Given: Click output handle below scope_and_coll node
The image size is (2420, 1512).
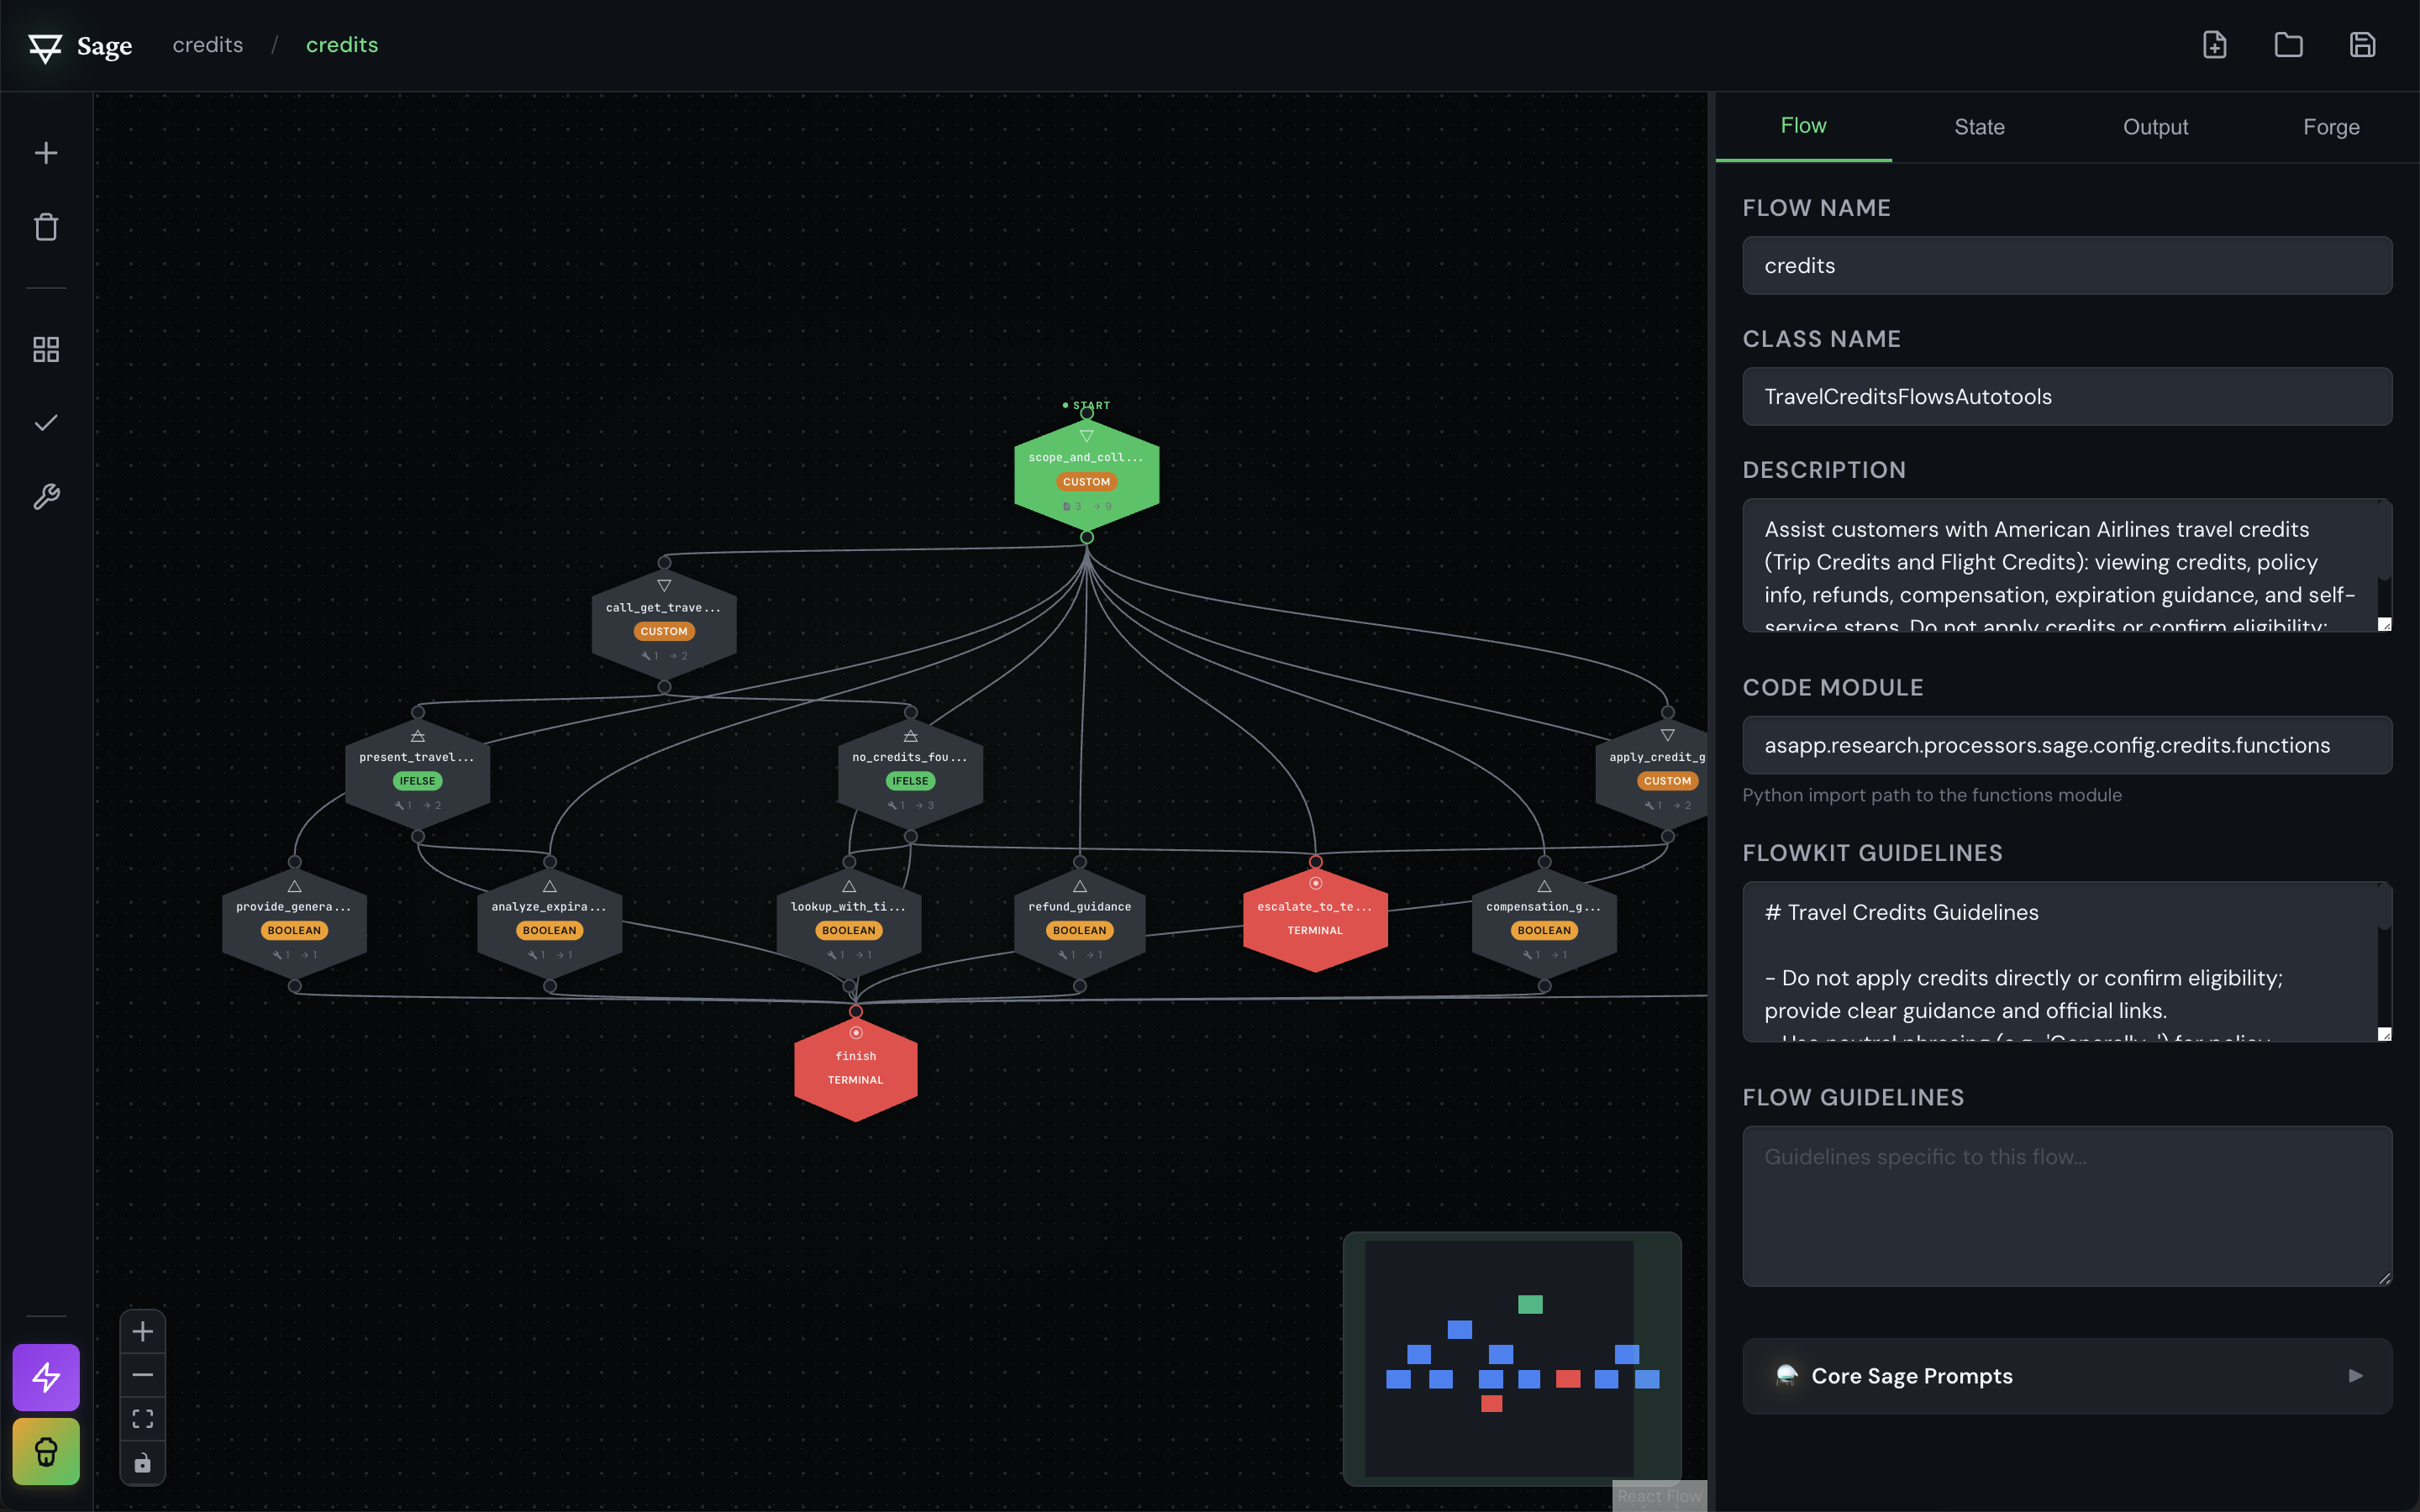Looking at the screenshot, I should 1086,538.
